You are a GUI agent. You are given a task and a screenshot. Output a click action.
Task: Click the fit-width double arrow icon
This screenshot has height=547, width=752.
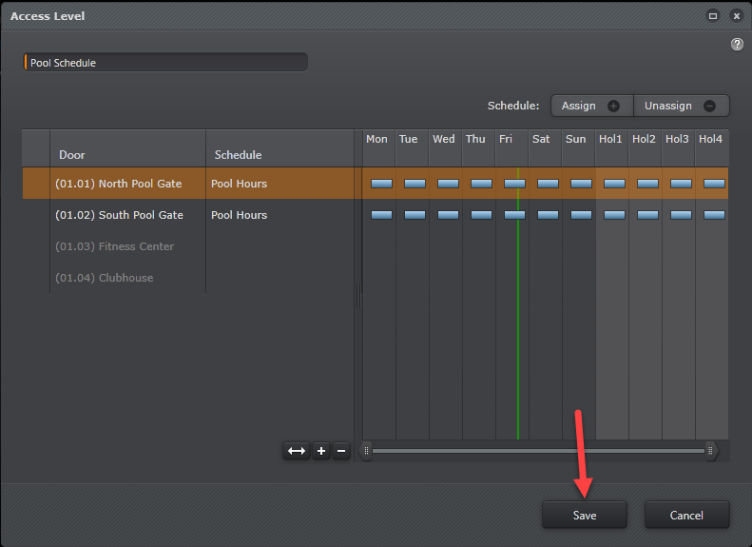297,451
